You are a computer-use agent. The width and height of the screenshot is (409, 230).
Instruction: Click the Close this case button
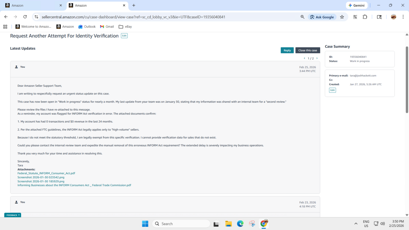point(308,50)
